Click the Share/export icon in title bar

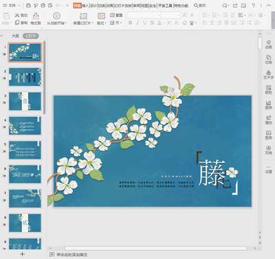point(235,5)
